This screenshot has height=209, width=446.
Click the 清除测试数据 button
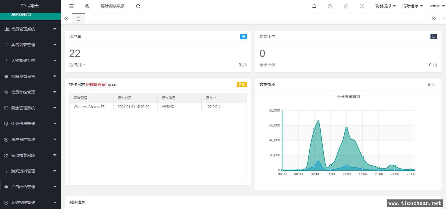click(x=113, y=6)
